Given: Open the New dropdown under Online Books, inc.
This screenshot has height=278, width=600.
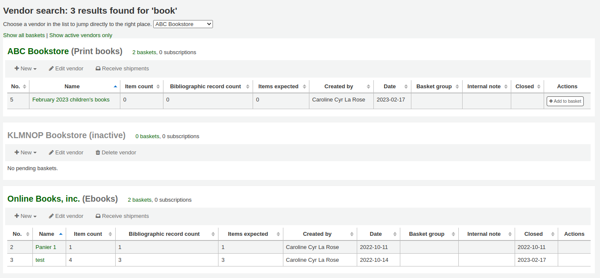Looking at the screenshot, I should pos(26,216).
